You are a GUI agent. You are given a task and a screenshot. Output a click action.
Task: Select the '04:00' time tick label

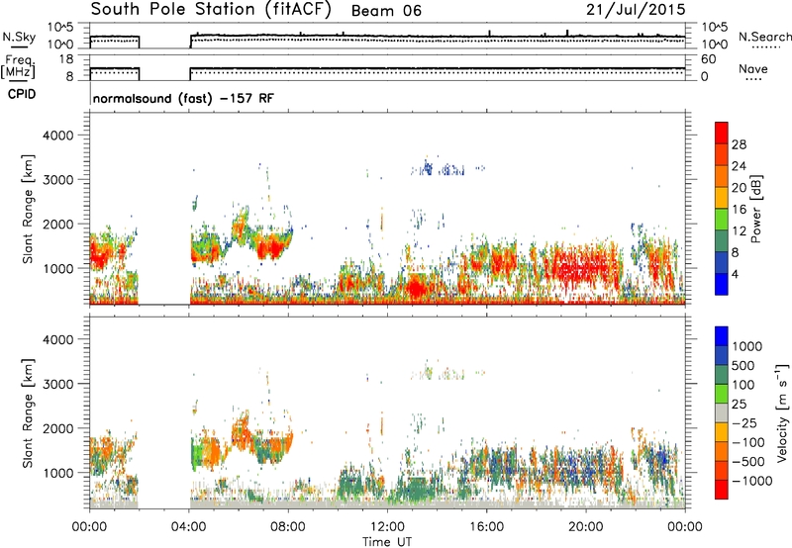(x=188, y=527)
